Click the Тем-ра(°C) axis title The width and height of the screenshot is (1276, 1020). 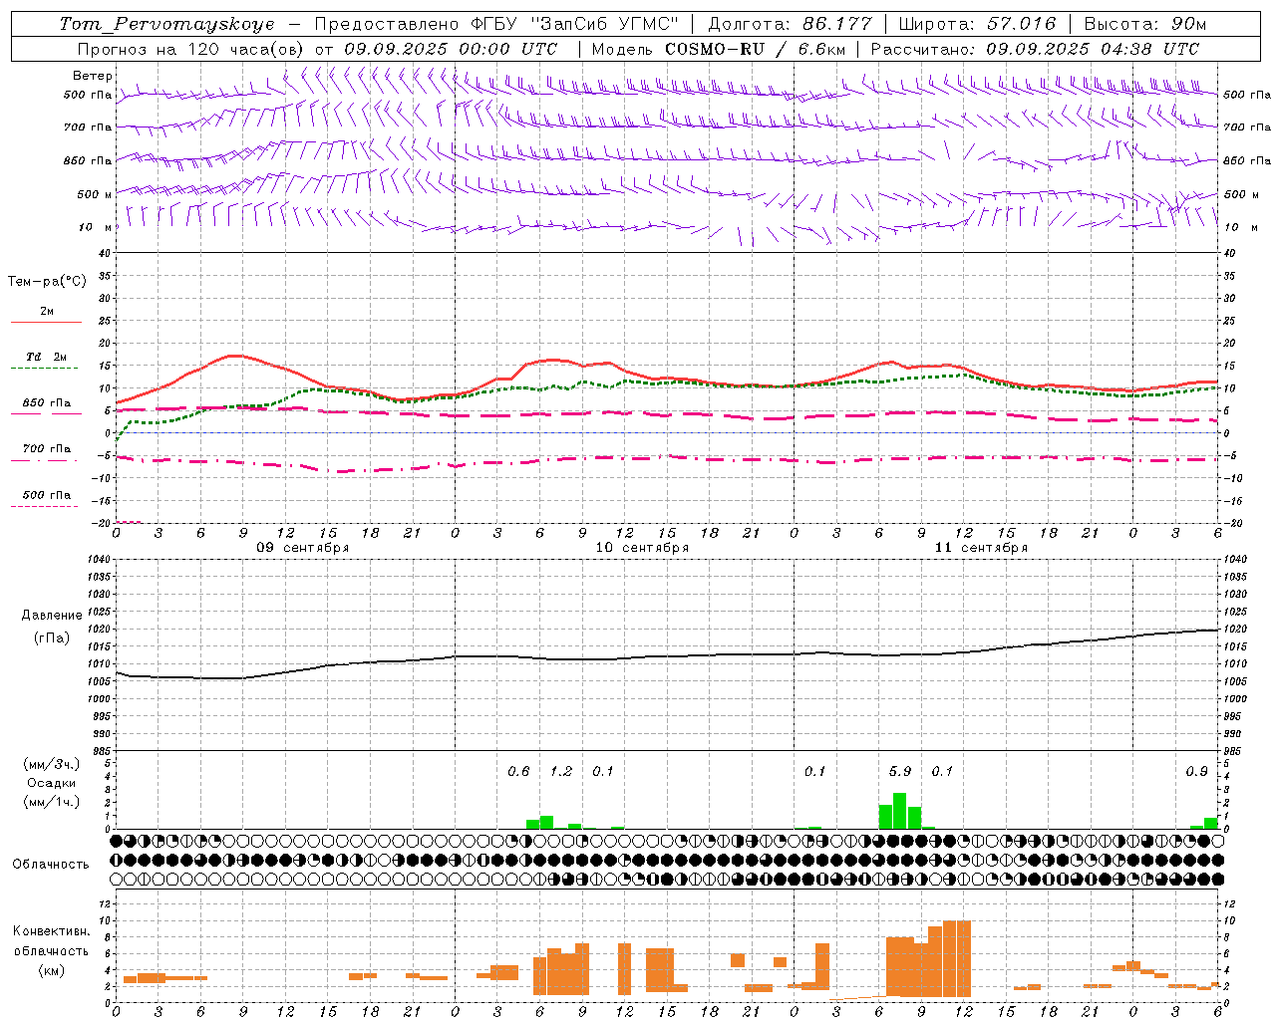pos(47,282)
